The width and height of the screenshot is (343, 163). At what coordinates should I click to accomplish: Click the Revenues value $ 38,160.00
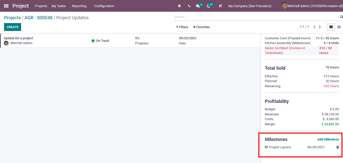pyautogui.click(x=330, y=114)
